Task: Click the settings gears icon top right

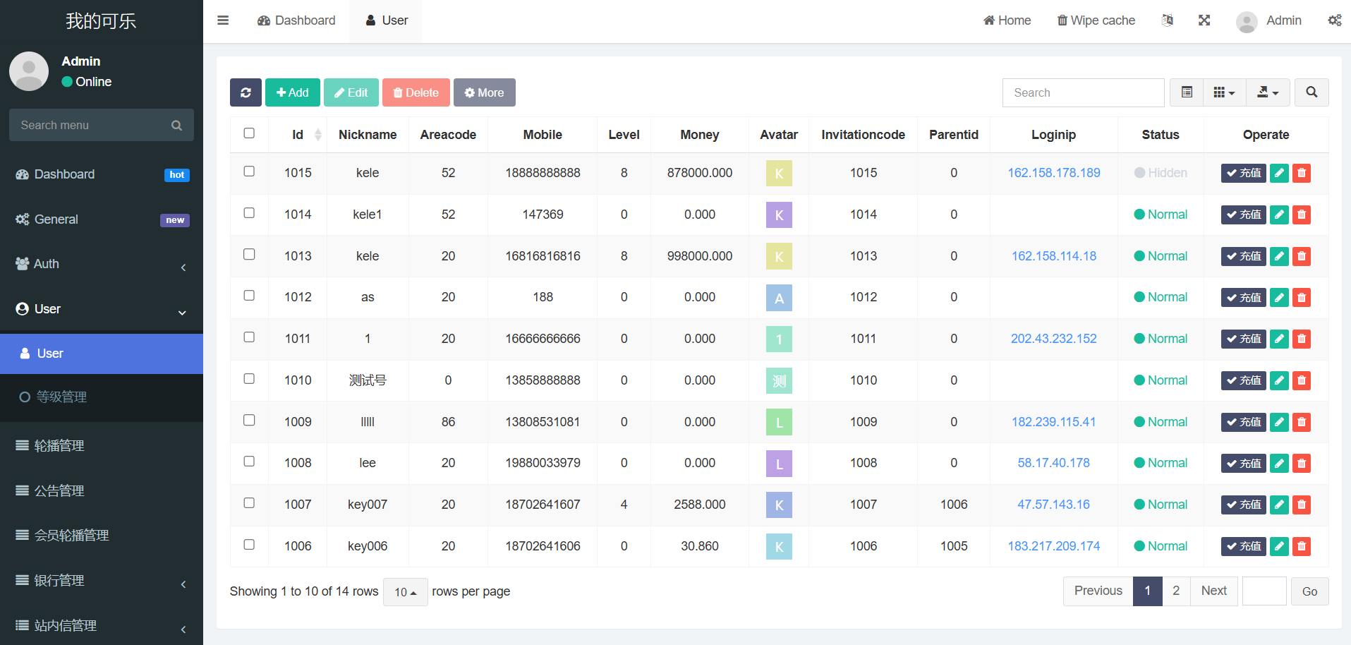Action: coord(1334,20)
